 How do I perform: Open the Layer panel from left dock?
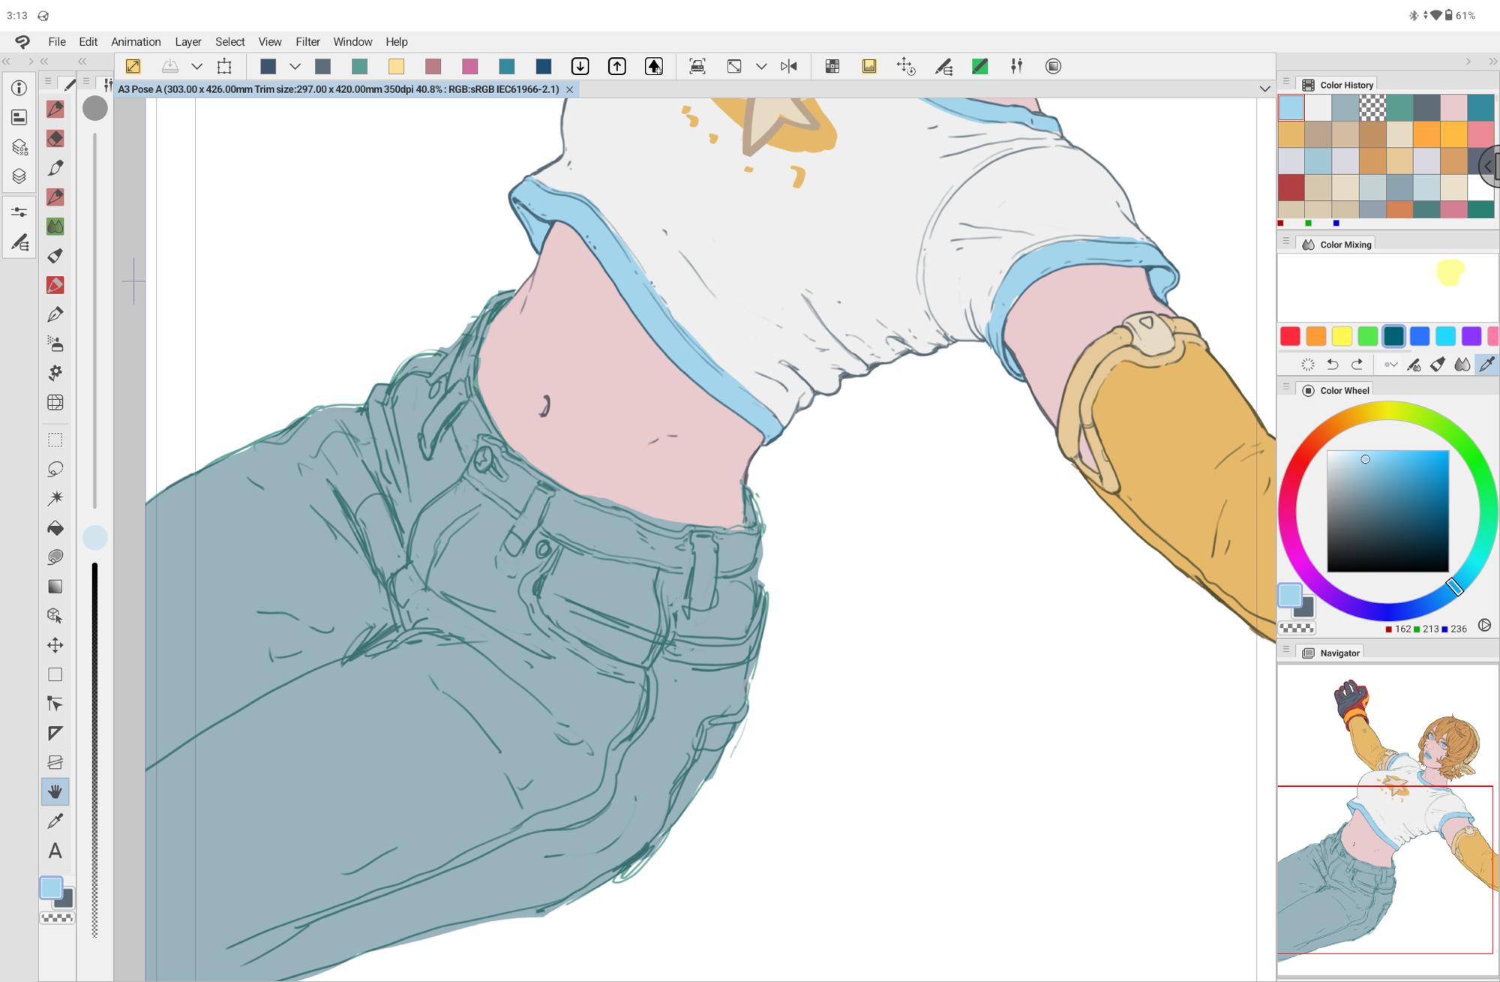[x=19, y=176]
